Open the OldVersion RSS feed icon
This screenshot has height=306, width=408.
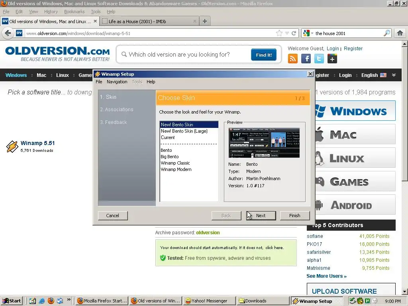[293, 59]
